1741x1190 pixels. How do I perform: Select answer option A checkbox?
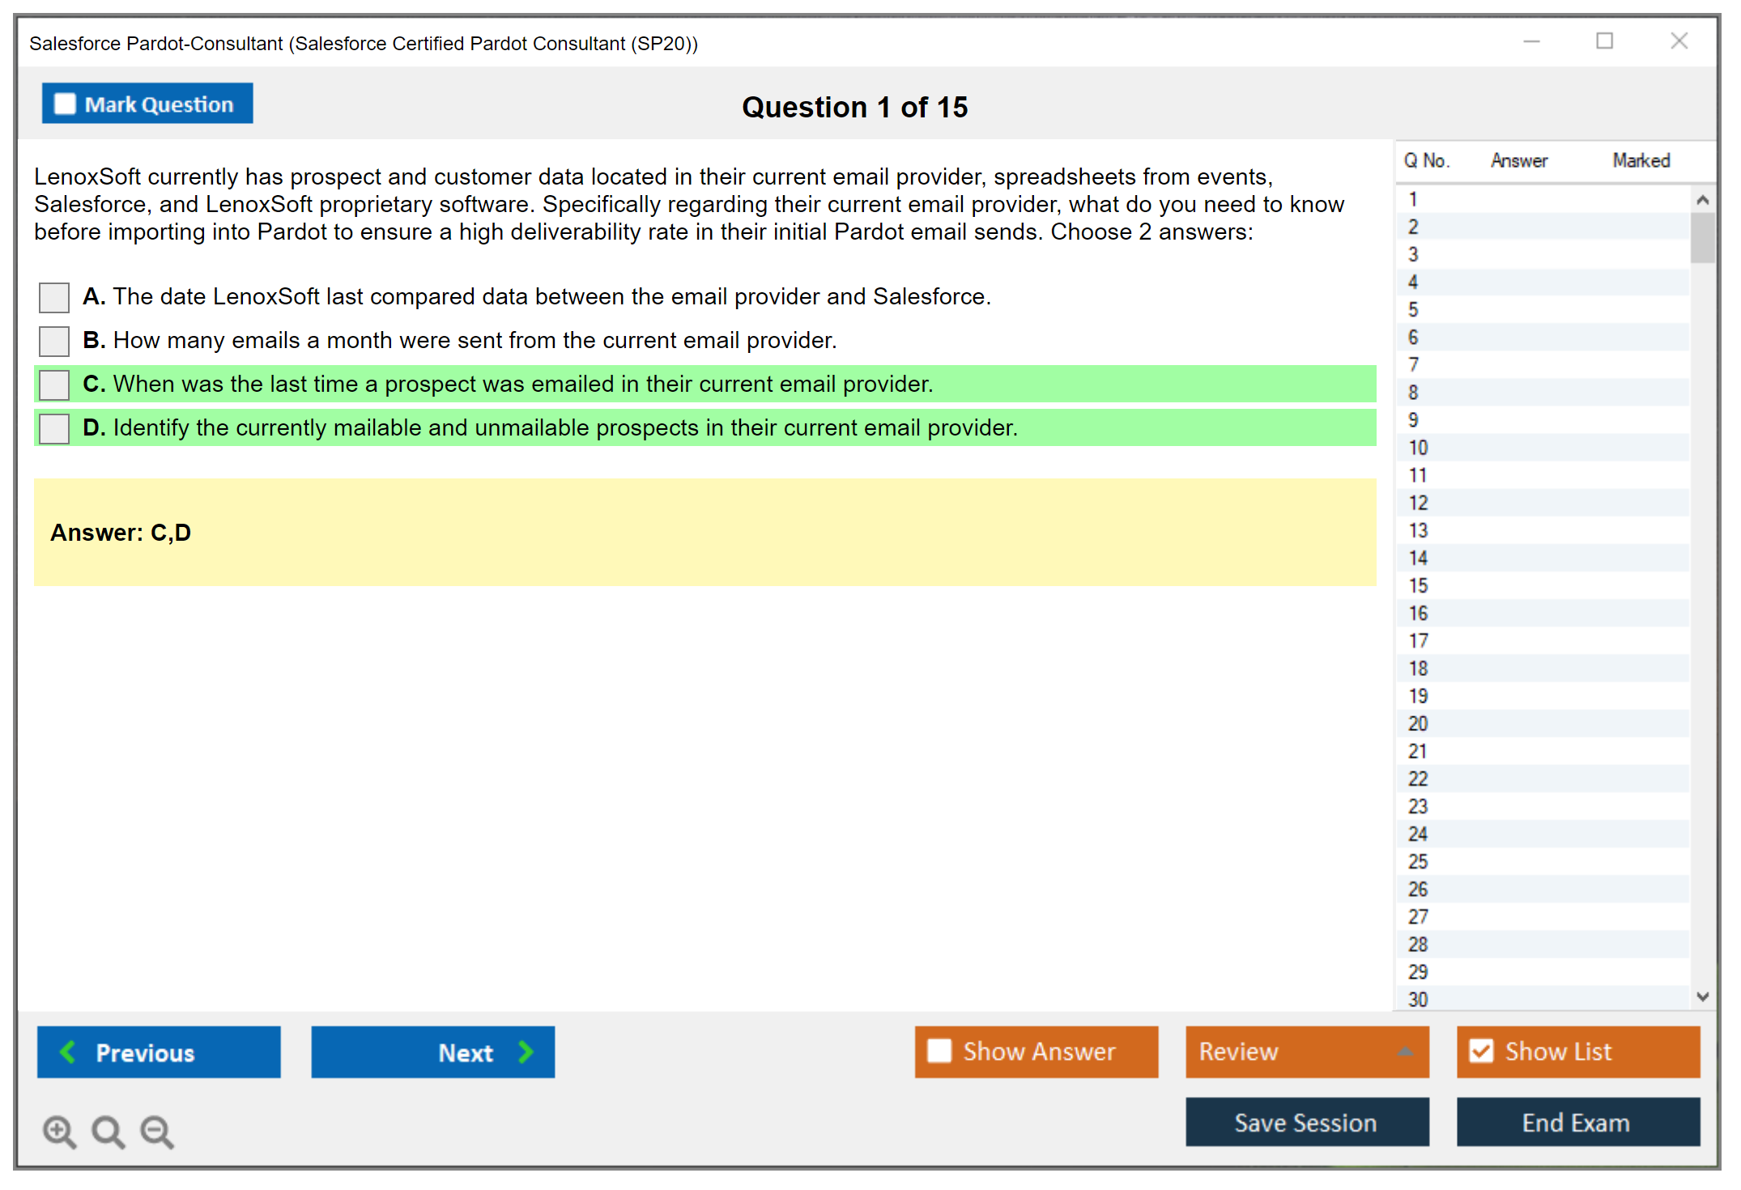point(54,297)
